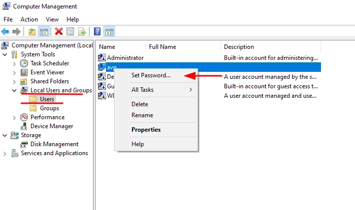Select the Administrator user account
This screenshot has height=210, width=355.
point(125,58)
